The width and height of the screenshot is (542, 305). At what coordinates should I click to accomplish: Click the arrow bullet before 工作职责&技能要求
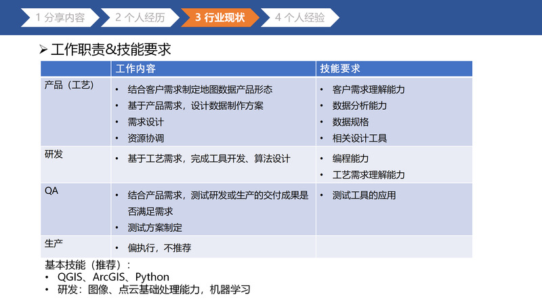[43, 49]
